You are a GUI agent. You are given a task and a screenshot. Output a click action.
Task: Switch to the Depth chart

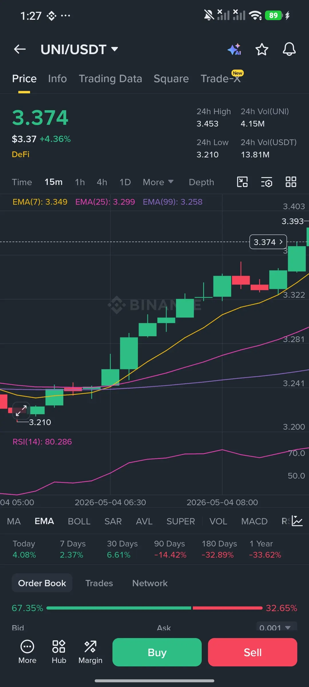201,182
